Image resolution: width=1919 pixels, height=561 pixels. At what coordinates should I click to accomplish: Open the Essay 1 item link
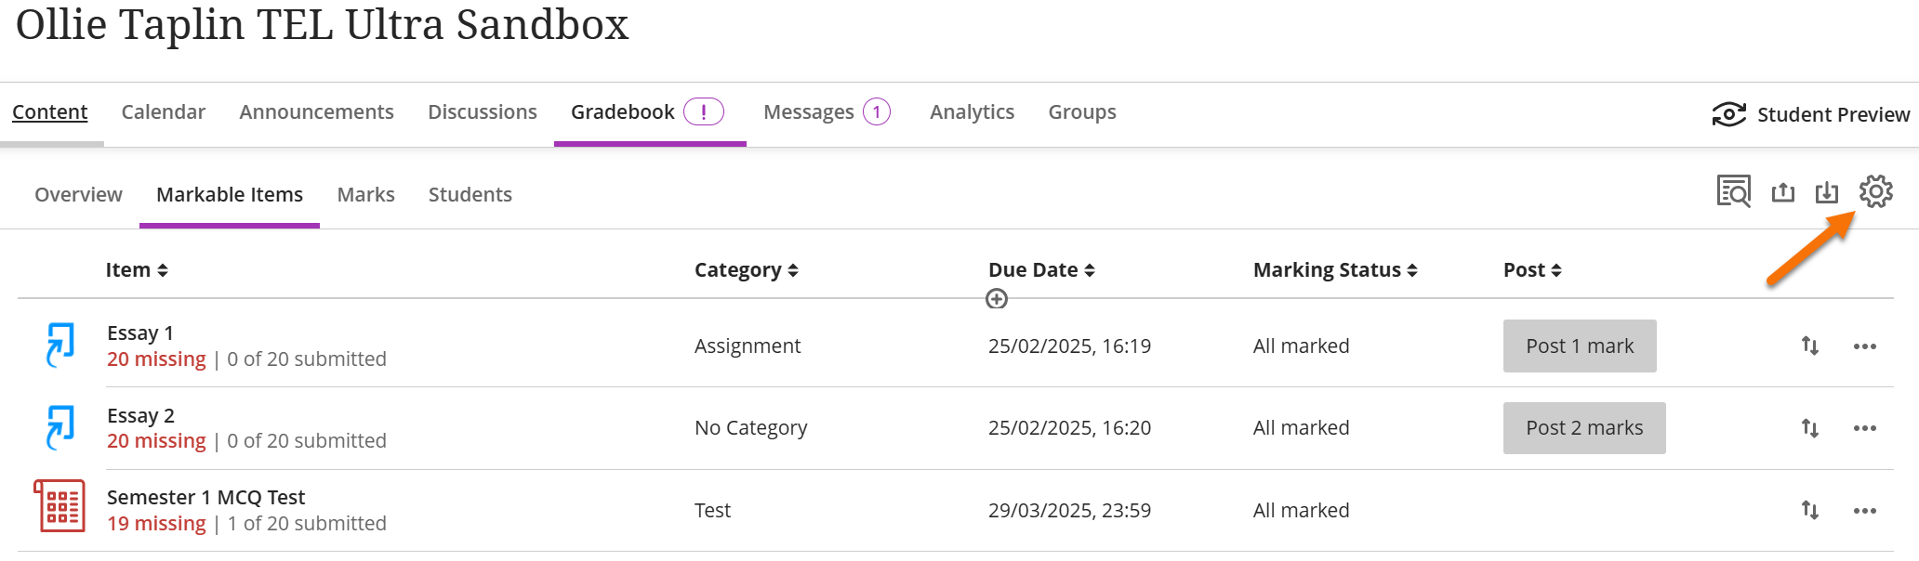[140, 333]
